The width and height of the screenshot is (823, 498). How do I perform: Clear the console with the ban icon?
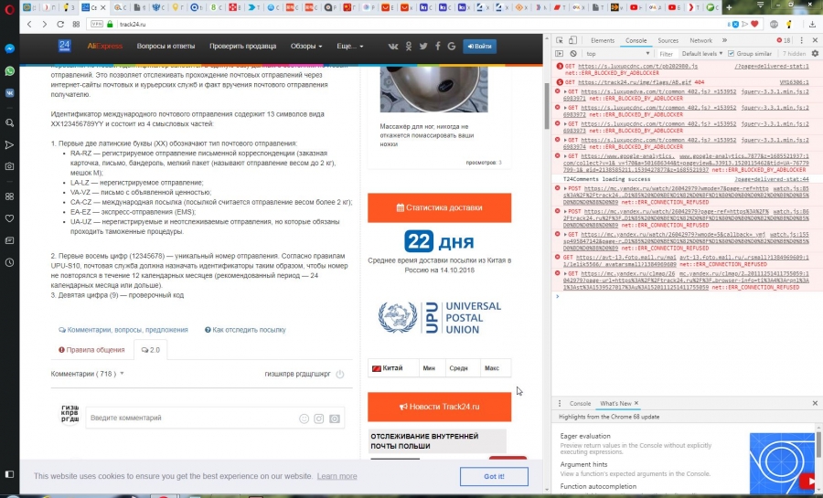click(x=573, y=54)
